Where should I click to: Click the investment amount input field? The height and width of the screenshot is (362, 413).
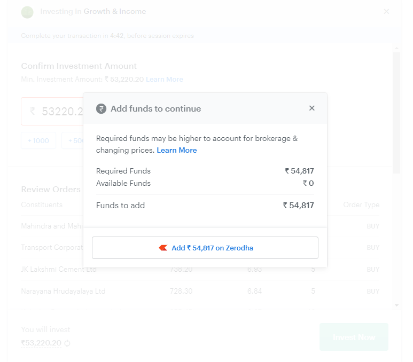click(52, 111)
